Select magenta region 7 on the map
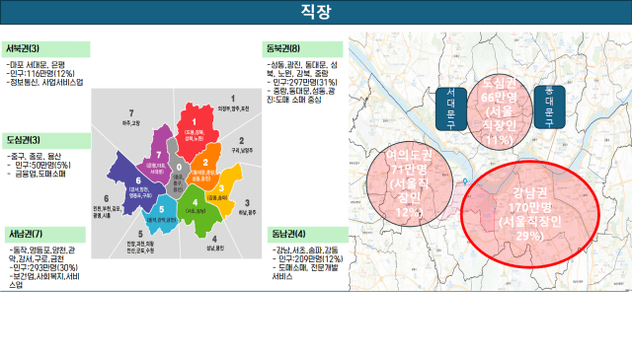Image resolution: width=632 pixels, height=355 pixels. (157, 155)
